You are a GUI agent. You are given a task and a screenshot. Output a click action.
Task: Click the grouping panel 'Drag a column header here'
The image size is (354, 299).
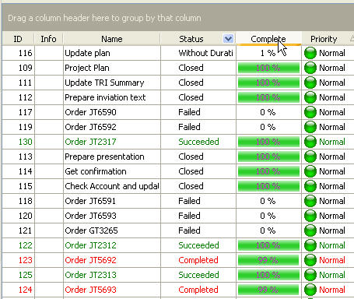click(x=178, y=18)
